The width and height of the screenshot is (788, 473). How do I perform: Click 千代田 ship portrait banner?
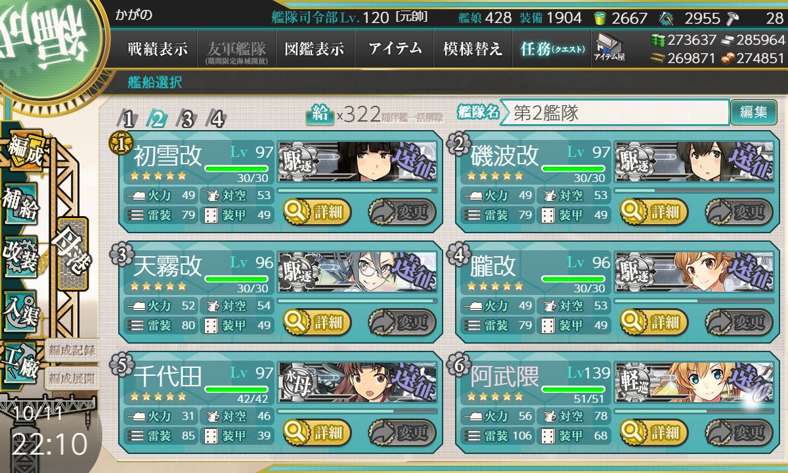coord(357,380)
